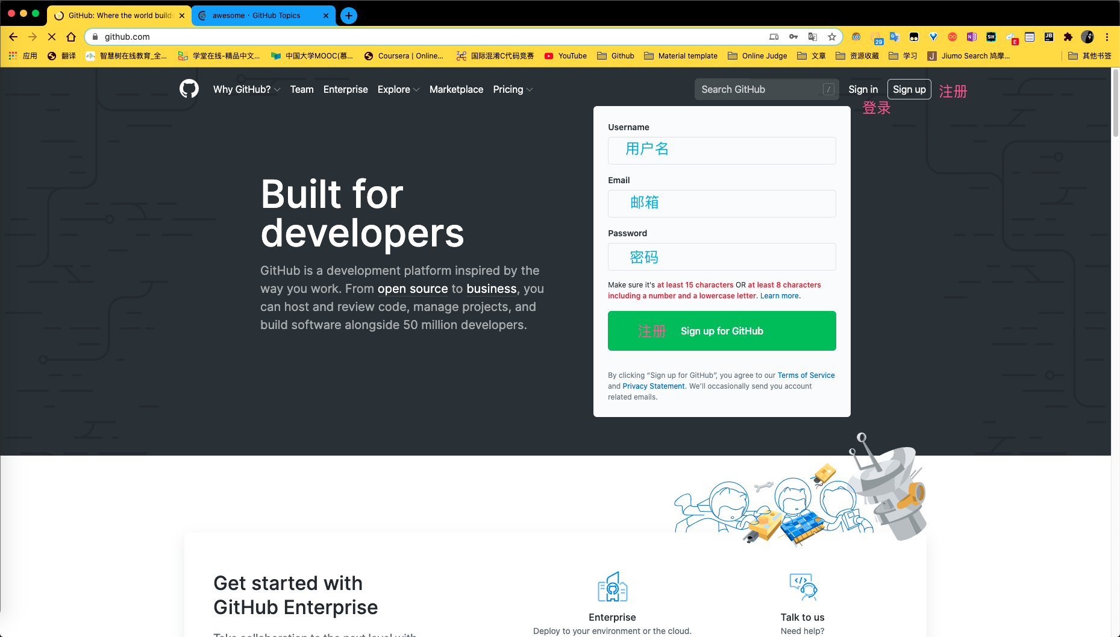
Task: Open the saved passwords key icon
Action: [793, 37]
